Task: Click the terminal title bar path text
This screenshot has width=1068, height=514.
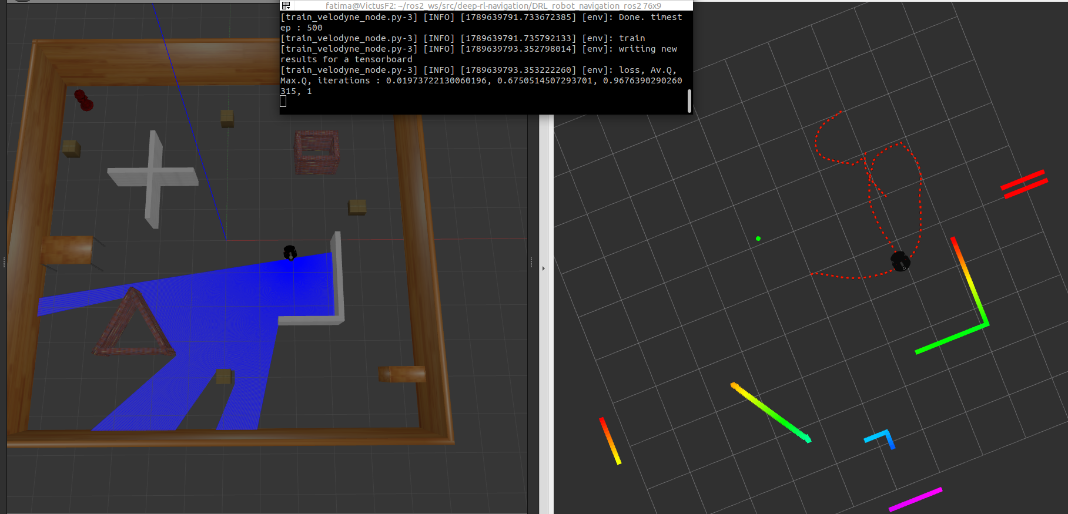Action: [x=493, y=5]
